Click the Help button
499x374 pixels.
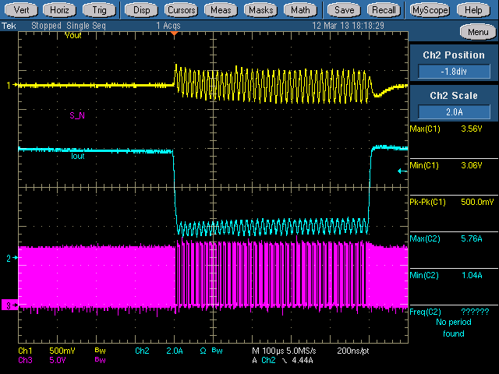(x=472, y=10)
